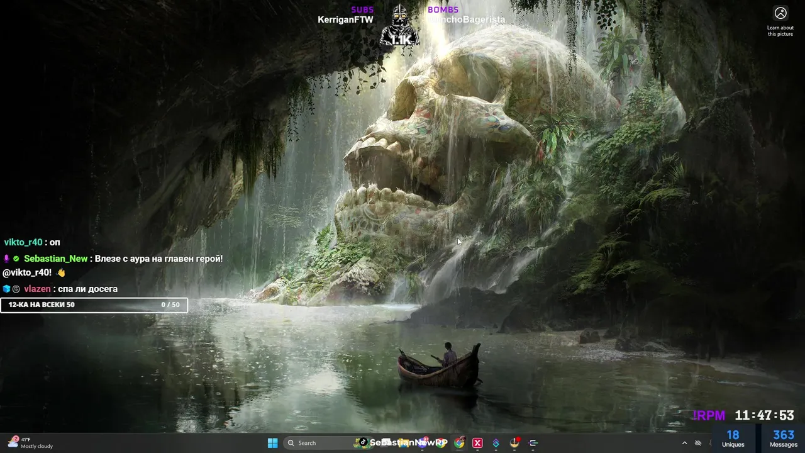805x453 pixels.
Task: Click the chat message "Влезе с аура на главен герой!"
Action: [x=158, y=259]
